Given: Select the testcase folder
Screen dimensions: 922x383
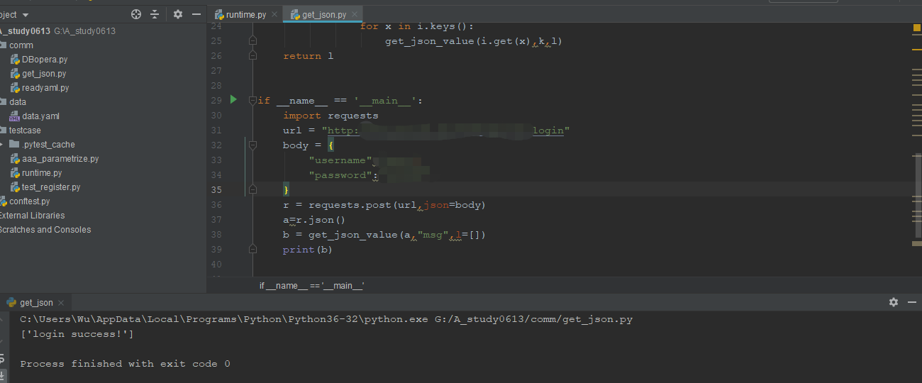Looking at the screenshot, I should tap(25, 131).
